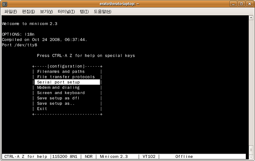Open the 보기(V) menu
Viewport: 255px width, 161px height.
click(x=46, y=12)
